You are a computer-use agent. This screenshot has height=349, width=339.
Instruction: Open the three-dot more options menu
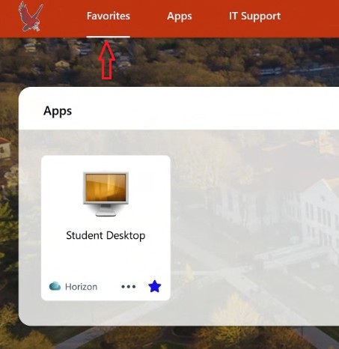(129, 287)
